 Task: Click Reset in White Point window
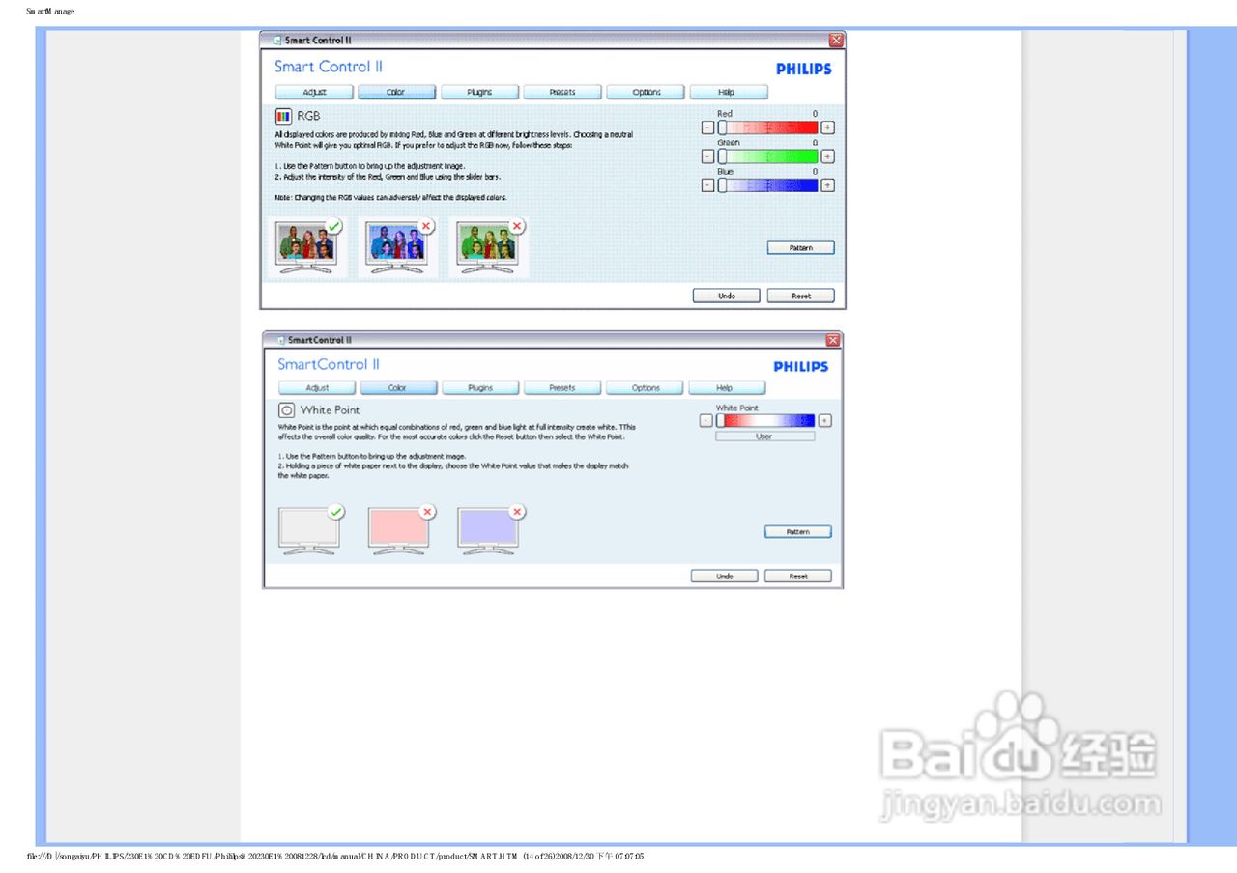point(797,576)
